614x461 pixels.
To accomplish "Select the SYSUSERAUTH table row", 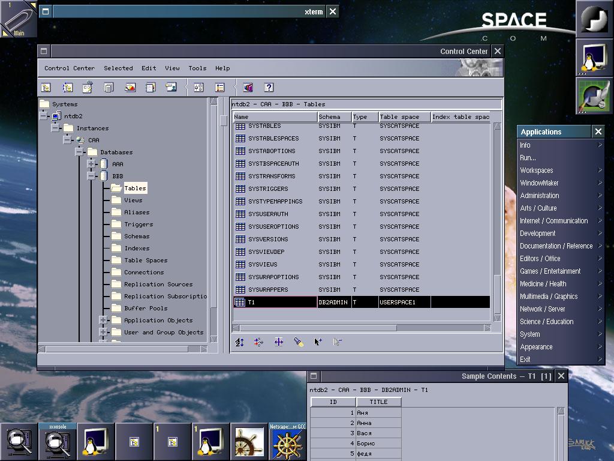I will pos(362,214).
